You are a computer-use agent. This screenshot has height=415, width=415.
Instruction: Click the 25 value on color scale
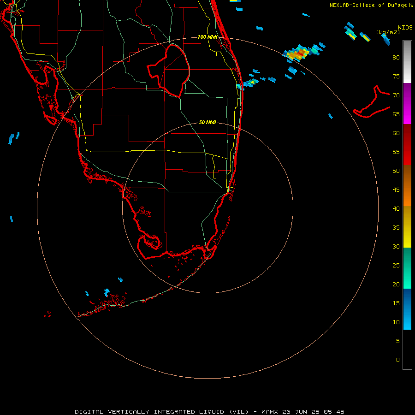[x=396, y=266]
